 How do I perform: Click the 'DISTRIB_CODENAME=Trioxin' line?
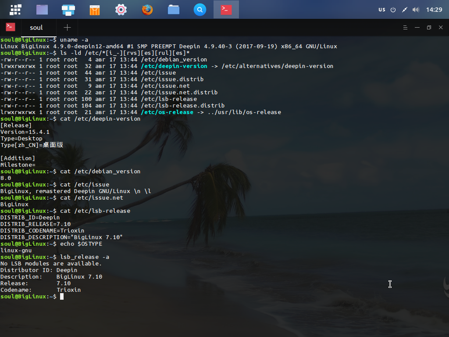43,231
